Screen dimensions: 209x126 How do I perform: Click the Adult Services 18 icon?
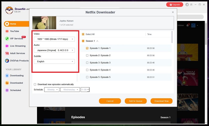7,53
